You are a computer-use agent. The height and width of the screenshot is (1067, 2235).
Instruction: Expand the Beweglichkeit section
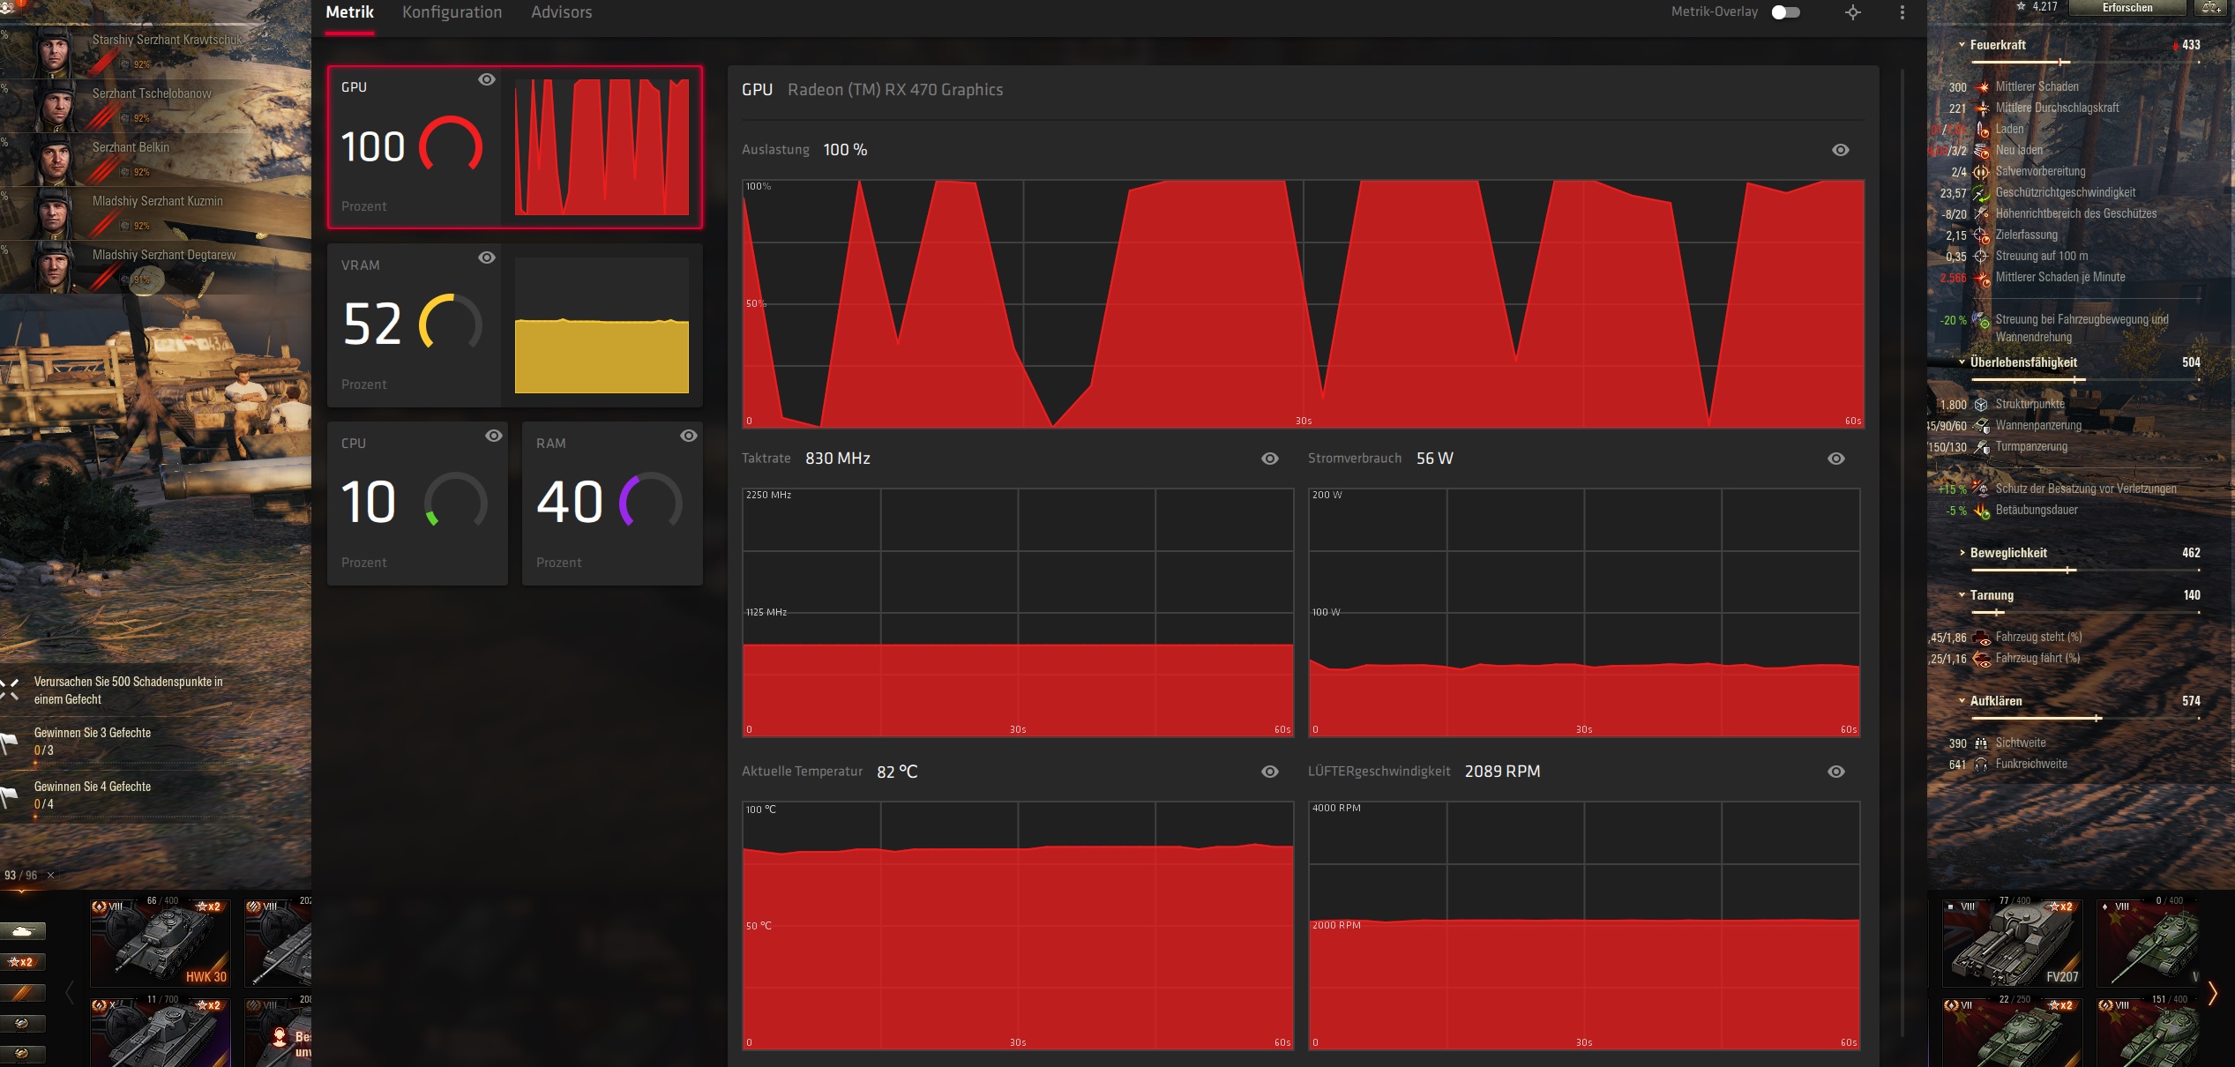[x=1962, y=553]
